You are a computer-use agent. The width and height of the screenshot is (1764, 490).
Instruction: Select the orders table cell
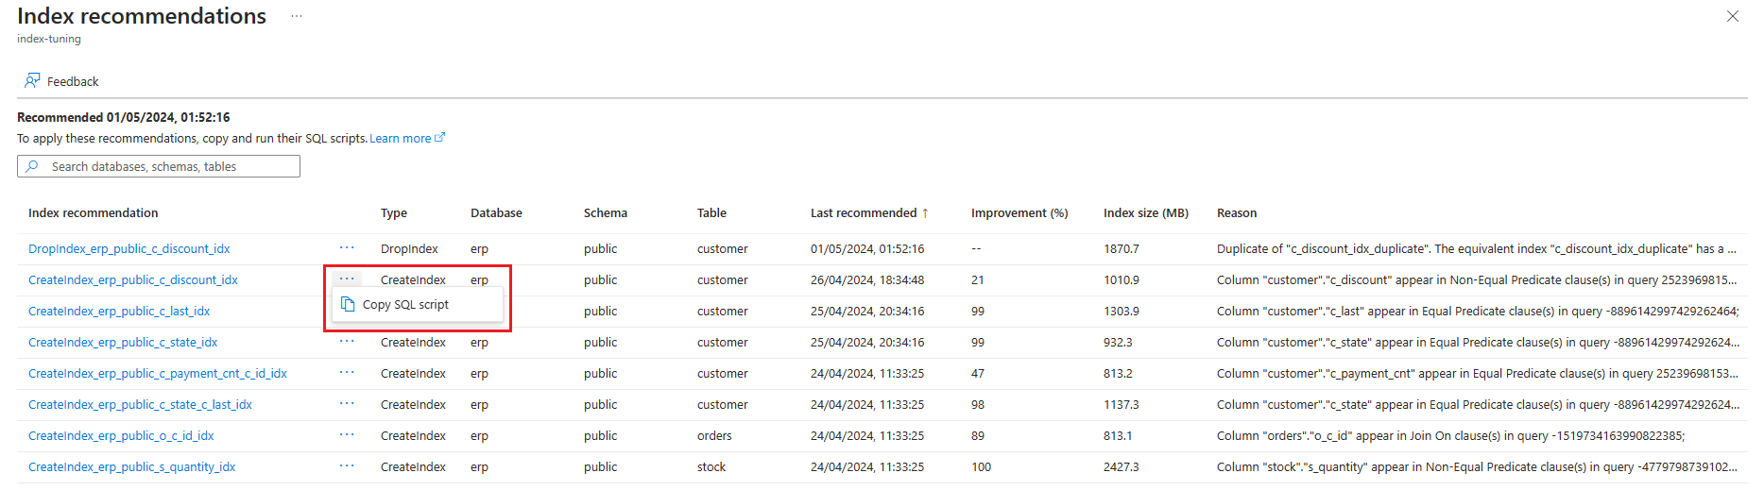[x=714, y=436]
